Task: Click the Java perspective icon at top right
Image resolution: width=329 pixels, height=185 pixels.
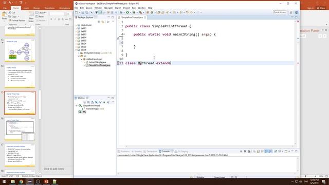Action: coord(296,12)
